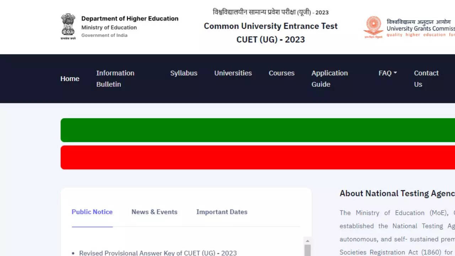Screen dimensions: 455x256
Task: Open the Application Guide page
Action: [330, 79]
